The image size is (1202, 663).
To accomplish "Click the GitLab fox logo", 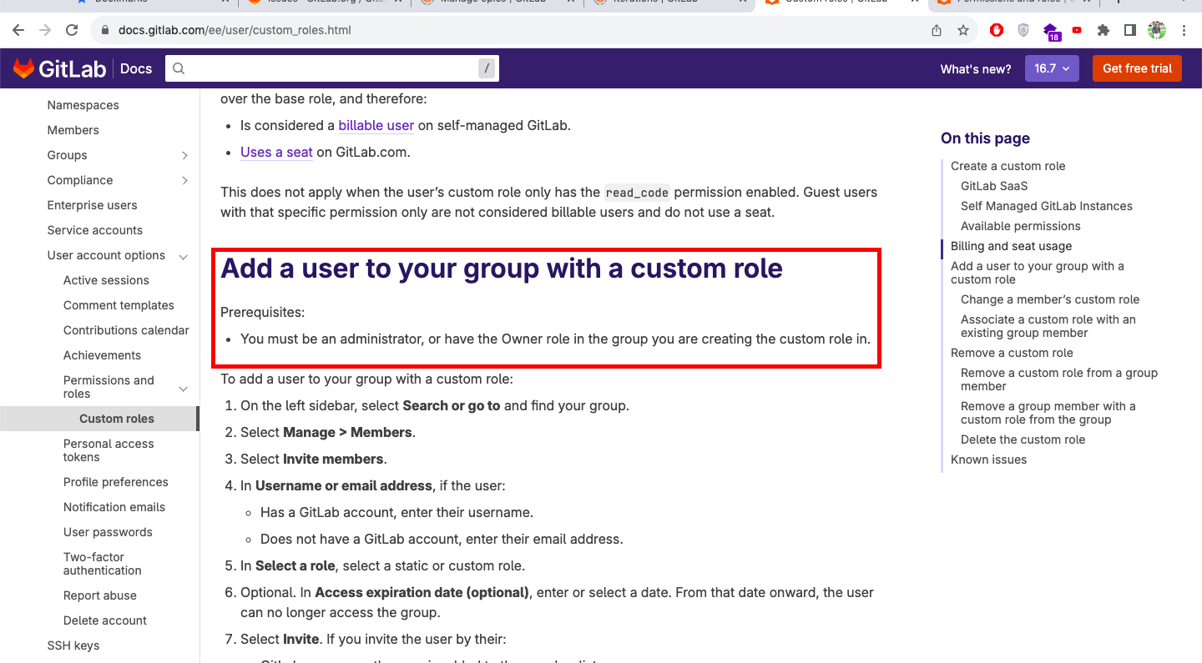I will click(x=23, y=68).
